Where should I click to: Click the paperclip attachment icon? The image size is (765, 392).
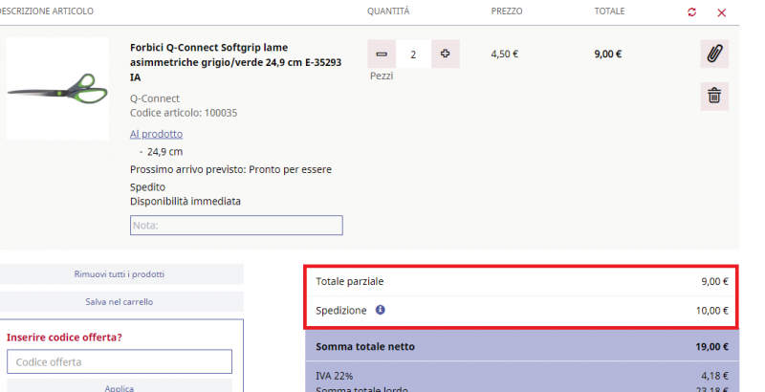click(x=714, y=54)
